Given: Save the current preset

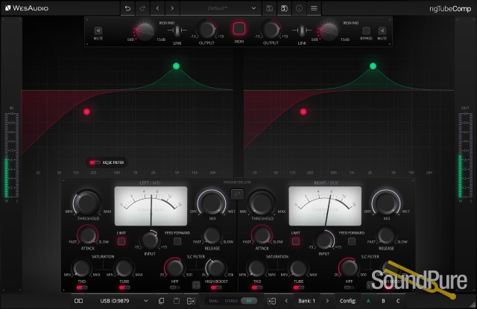Looking at the screenshot, I should tap(269, 8).
